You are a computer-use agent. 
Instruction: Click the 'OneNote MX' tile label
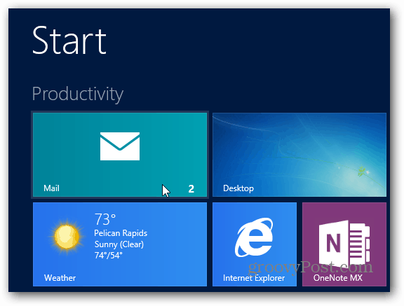338,278
